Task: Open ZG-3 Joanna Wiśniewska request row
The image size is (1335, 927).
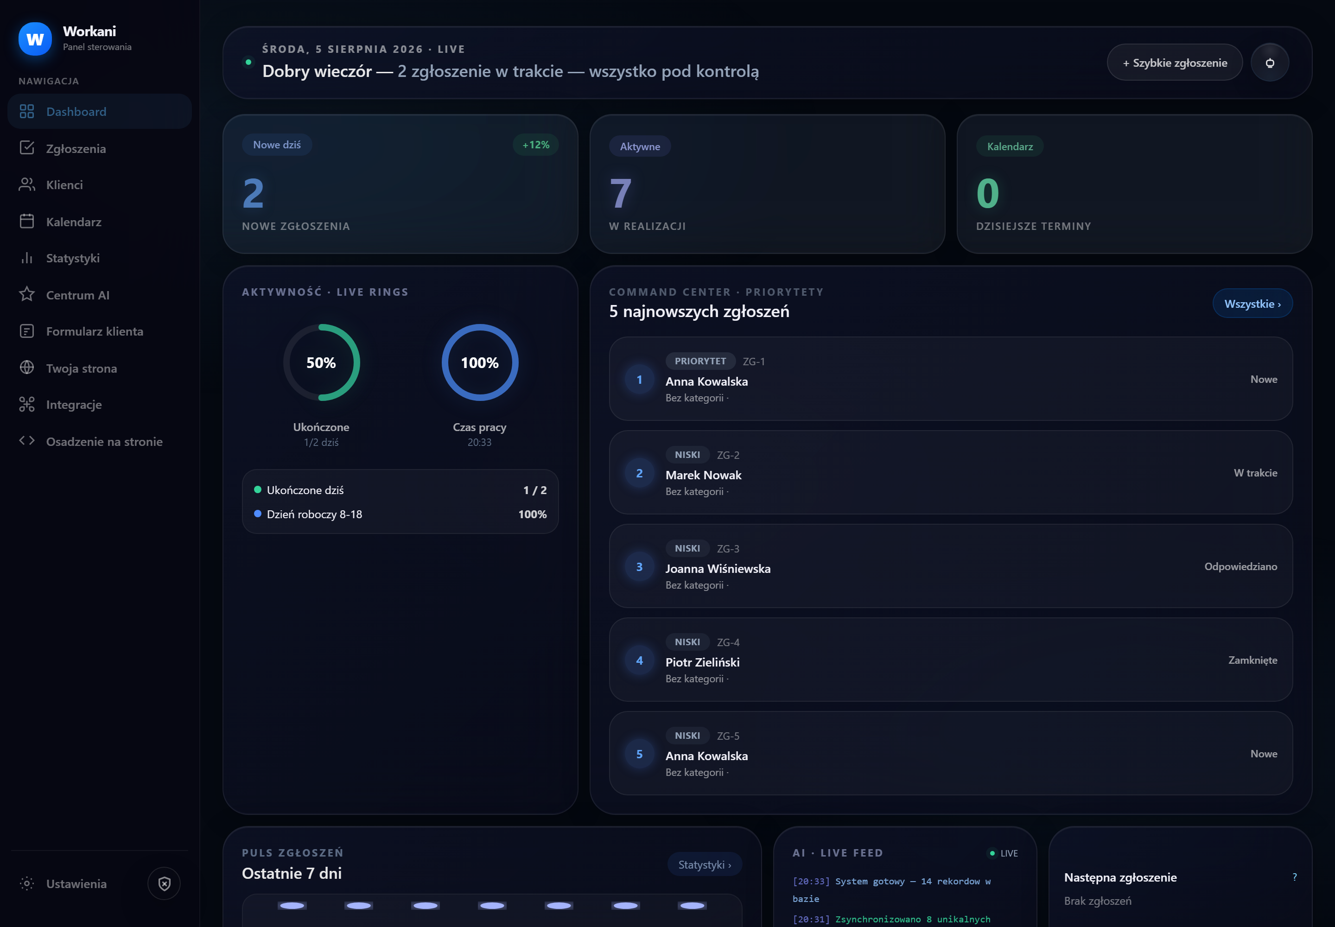Action: 950,566
